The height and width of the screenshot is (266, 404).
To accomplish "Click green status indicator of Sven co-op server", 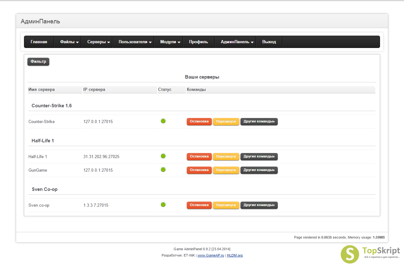I will click(x=163, y=204).
